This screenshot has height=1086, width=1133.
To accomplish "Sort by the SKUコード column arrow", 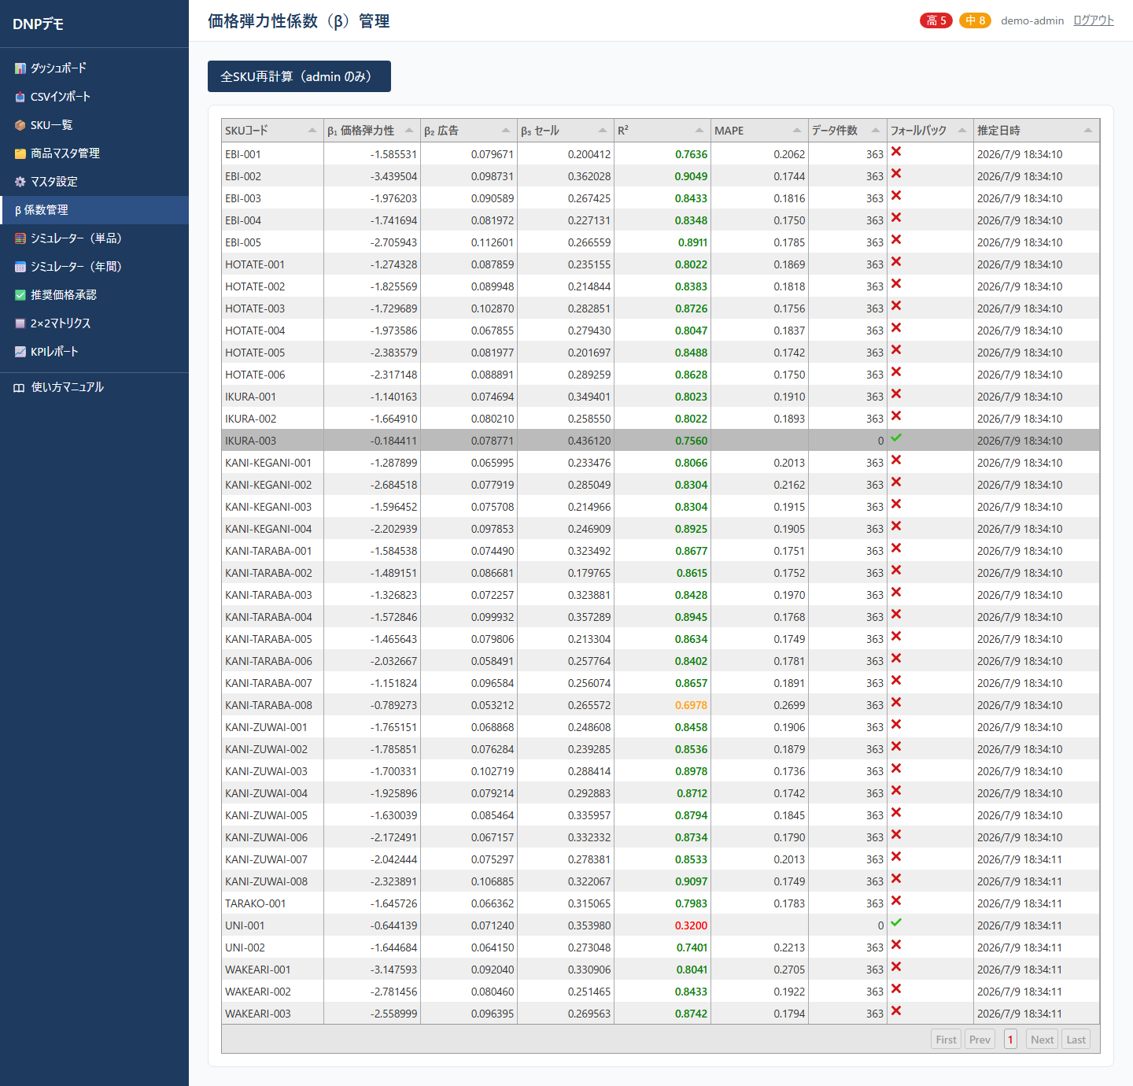I will pos(312,131).
